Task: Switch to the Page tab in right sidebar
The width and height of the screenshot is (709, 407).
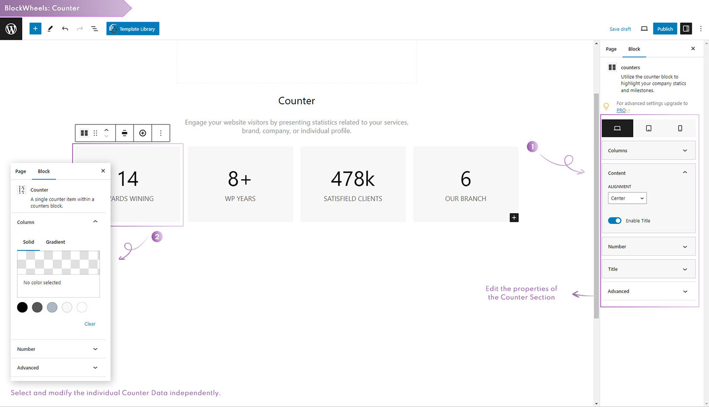Action: pos(611,49)
